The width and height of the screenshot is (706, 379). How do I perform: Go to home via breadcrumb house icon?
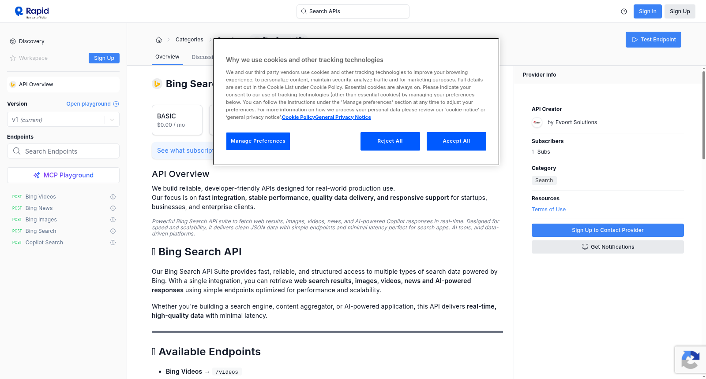(159, 40)
